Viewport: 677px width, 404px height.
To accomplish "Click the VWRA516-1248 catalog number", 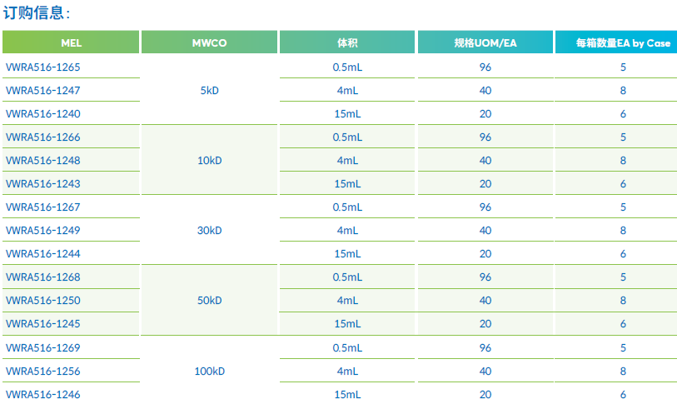I will [42, 160].
